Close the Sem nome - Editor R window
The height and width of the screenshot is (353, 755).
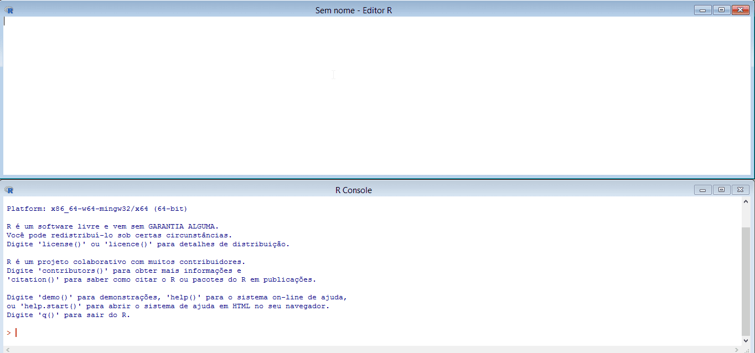[740, 10]
